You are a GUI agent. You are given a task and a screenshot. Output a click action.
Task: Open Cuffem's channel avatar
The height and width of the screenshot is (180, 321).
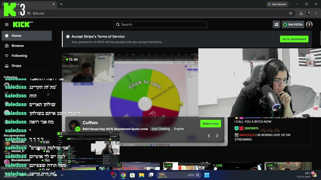click(74, 125)
